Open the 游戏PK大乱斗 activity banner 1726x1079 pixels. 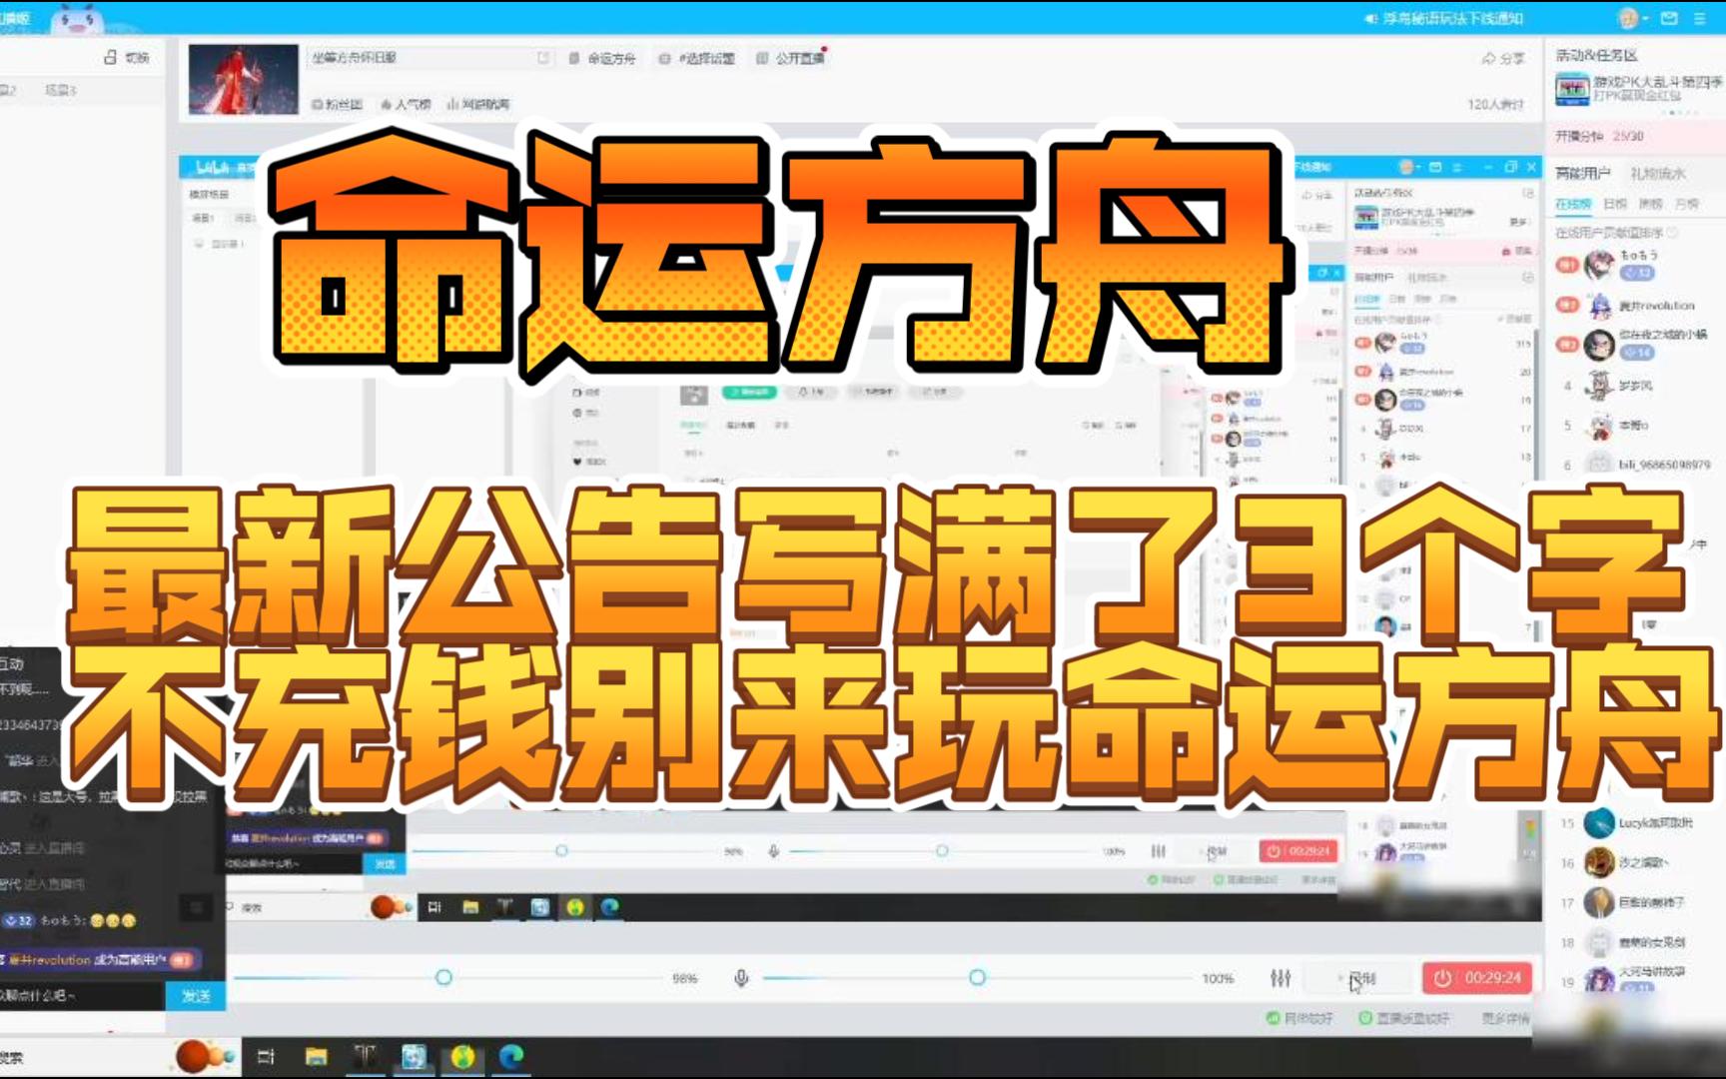point(1638,89)
